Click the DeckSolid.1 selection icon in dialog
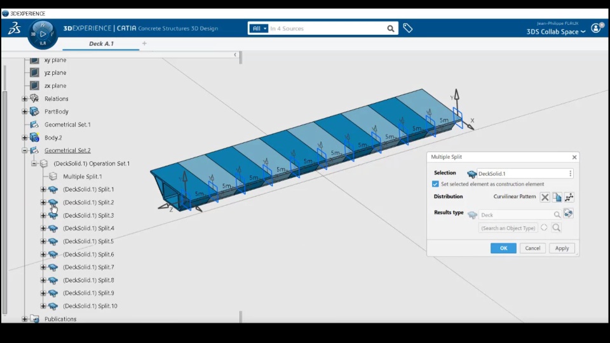Image resolution: width=610 pixels, height=343 pixels. point(472,174)
